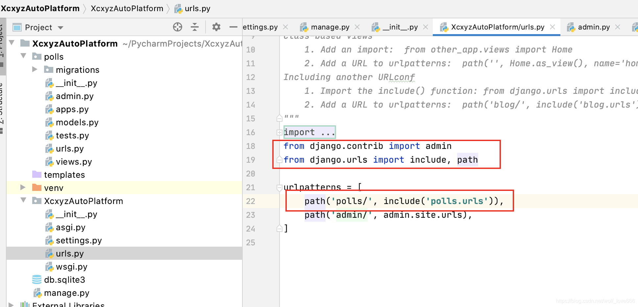The image size is (638, 307).
Task: Unfold the collapsed import block on line 16
Action: [279, 133]
